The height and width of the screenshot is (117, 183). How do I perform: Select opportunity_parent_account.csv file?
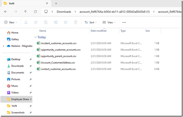(58, 56)
